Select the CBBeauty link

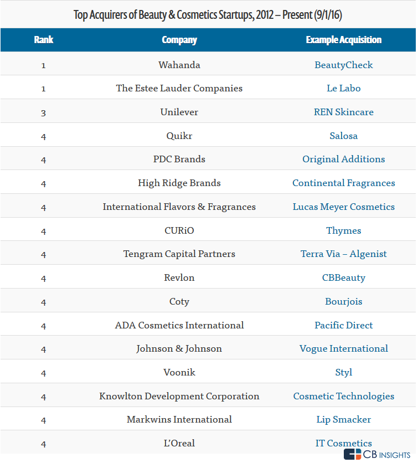(x=343, y=277)
